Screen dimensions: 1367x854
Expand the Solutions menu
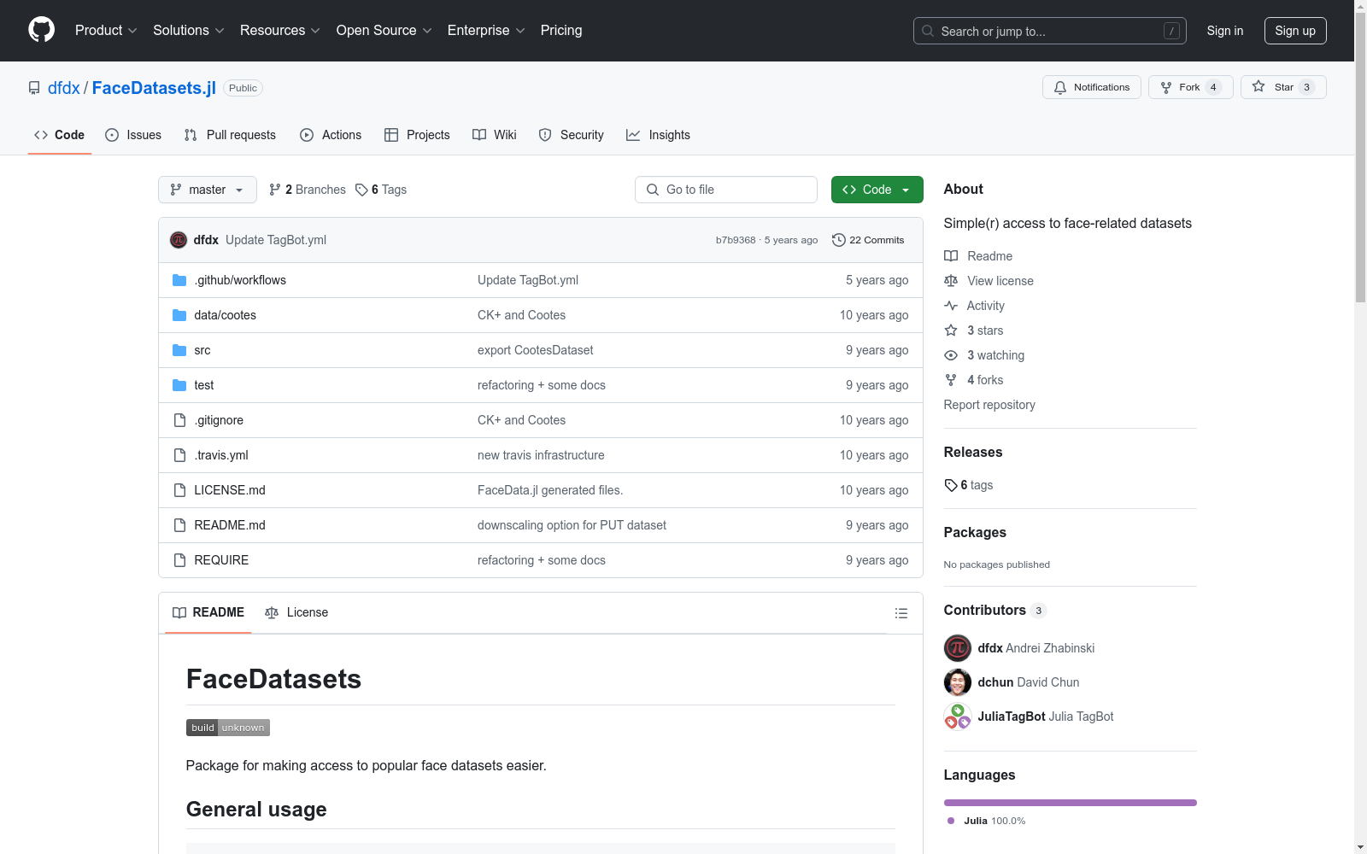click(x=189, y=31)
